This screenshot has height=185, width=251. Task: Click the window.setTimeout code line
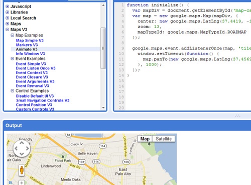[x=178, y=53]
